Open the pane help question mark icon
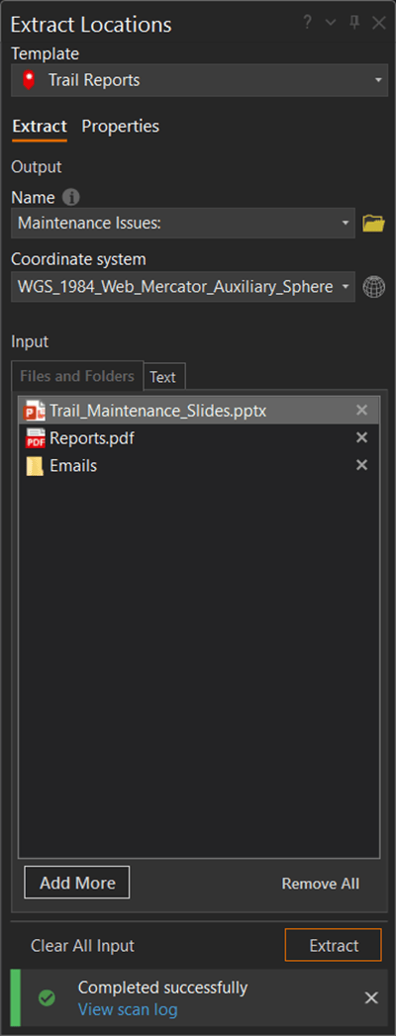 coord(308,23)
